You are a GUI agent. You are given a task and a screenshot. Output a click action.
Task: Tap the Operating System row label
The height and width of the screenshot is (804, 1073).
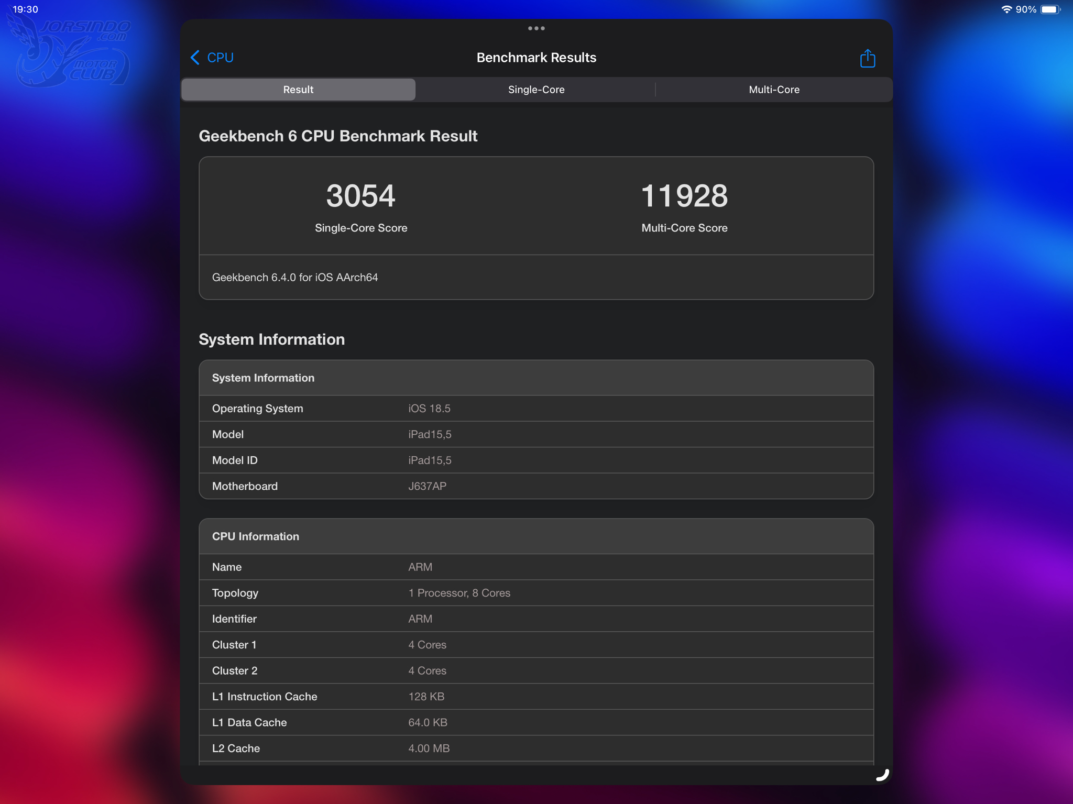coord(257,409)
